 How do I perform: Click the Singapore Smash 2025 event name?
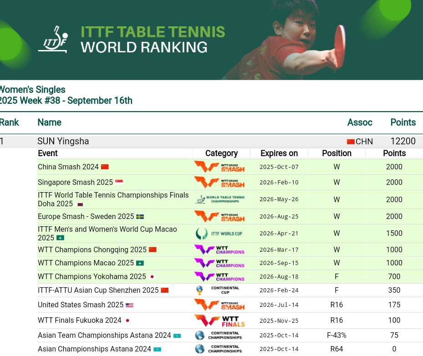point(75,182)
